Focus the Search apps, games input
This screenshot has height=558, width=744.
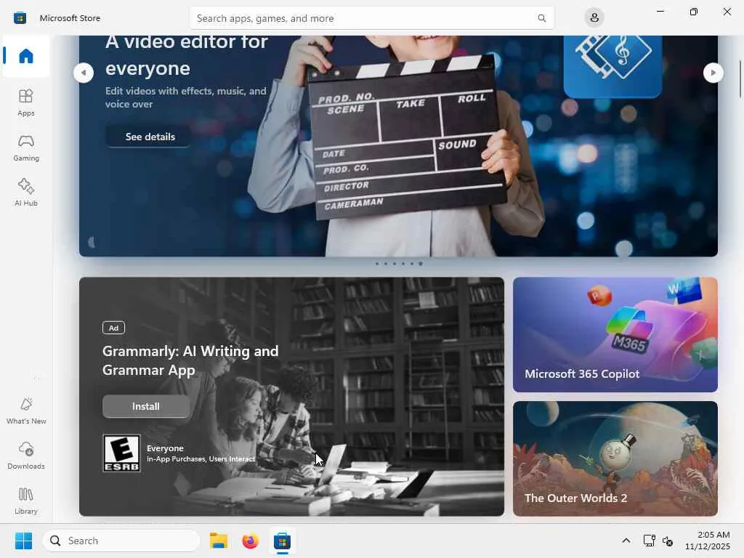tap(371, 18)
